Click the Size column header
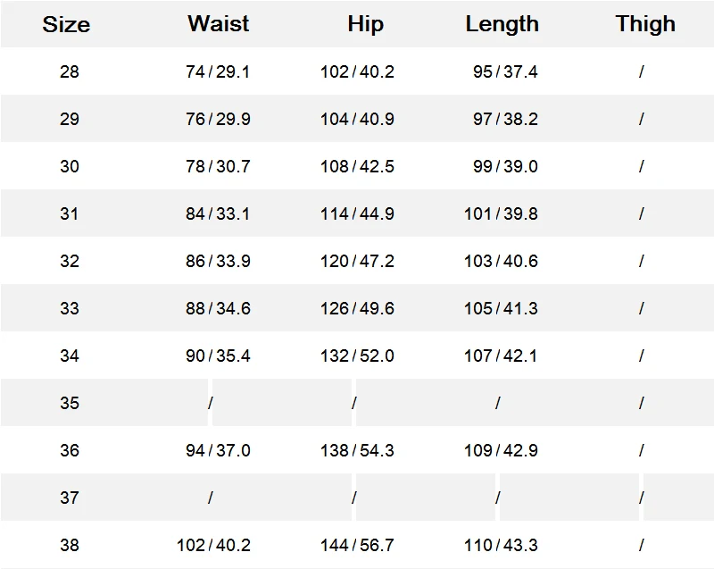 pyautogui.click(x=66, y=24)
